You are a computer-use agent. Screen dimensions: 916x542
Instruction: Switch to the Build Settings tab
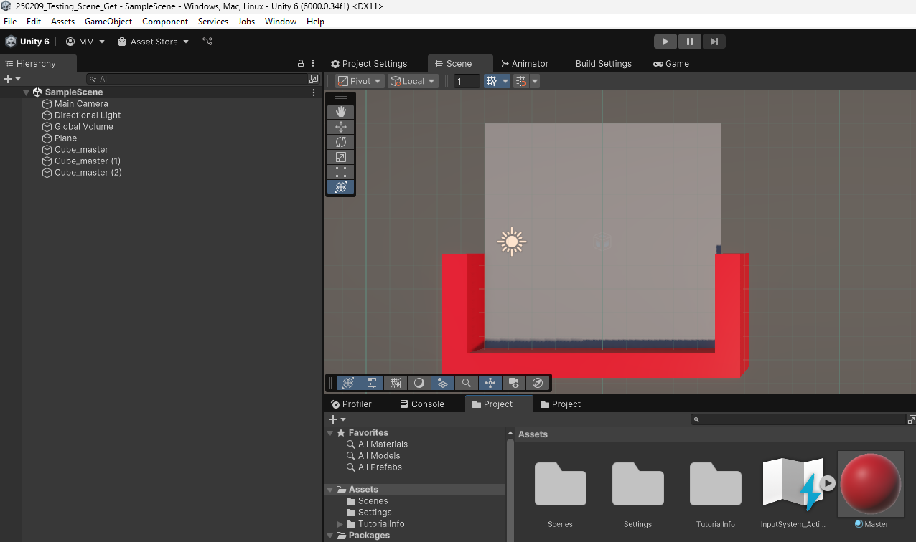pyautogui.click(x=604, y=64)
